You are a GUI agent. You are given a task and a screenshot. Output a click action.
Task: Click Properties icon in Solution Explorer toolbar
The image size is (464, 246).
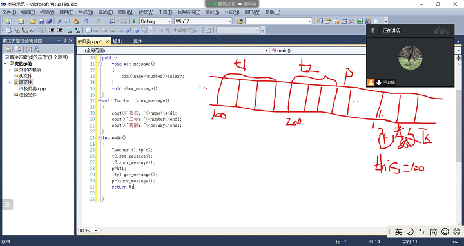(8, 50)
